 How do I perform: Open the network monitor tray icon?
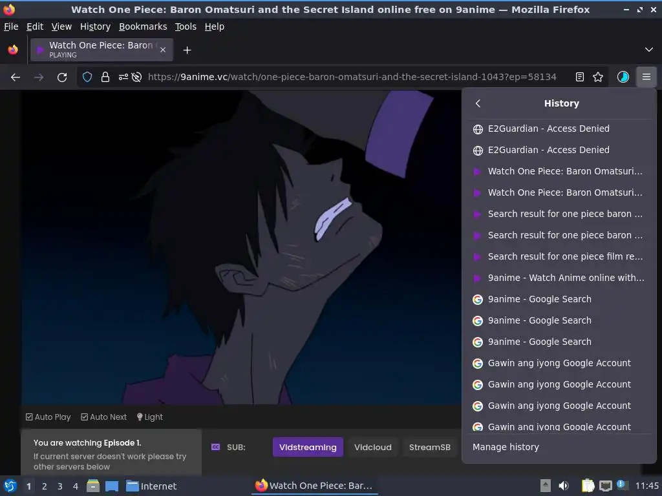click(605, 486)
